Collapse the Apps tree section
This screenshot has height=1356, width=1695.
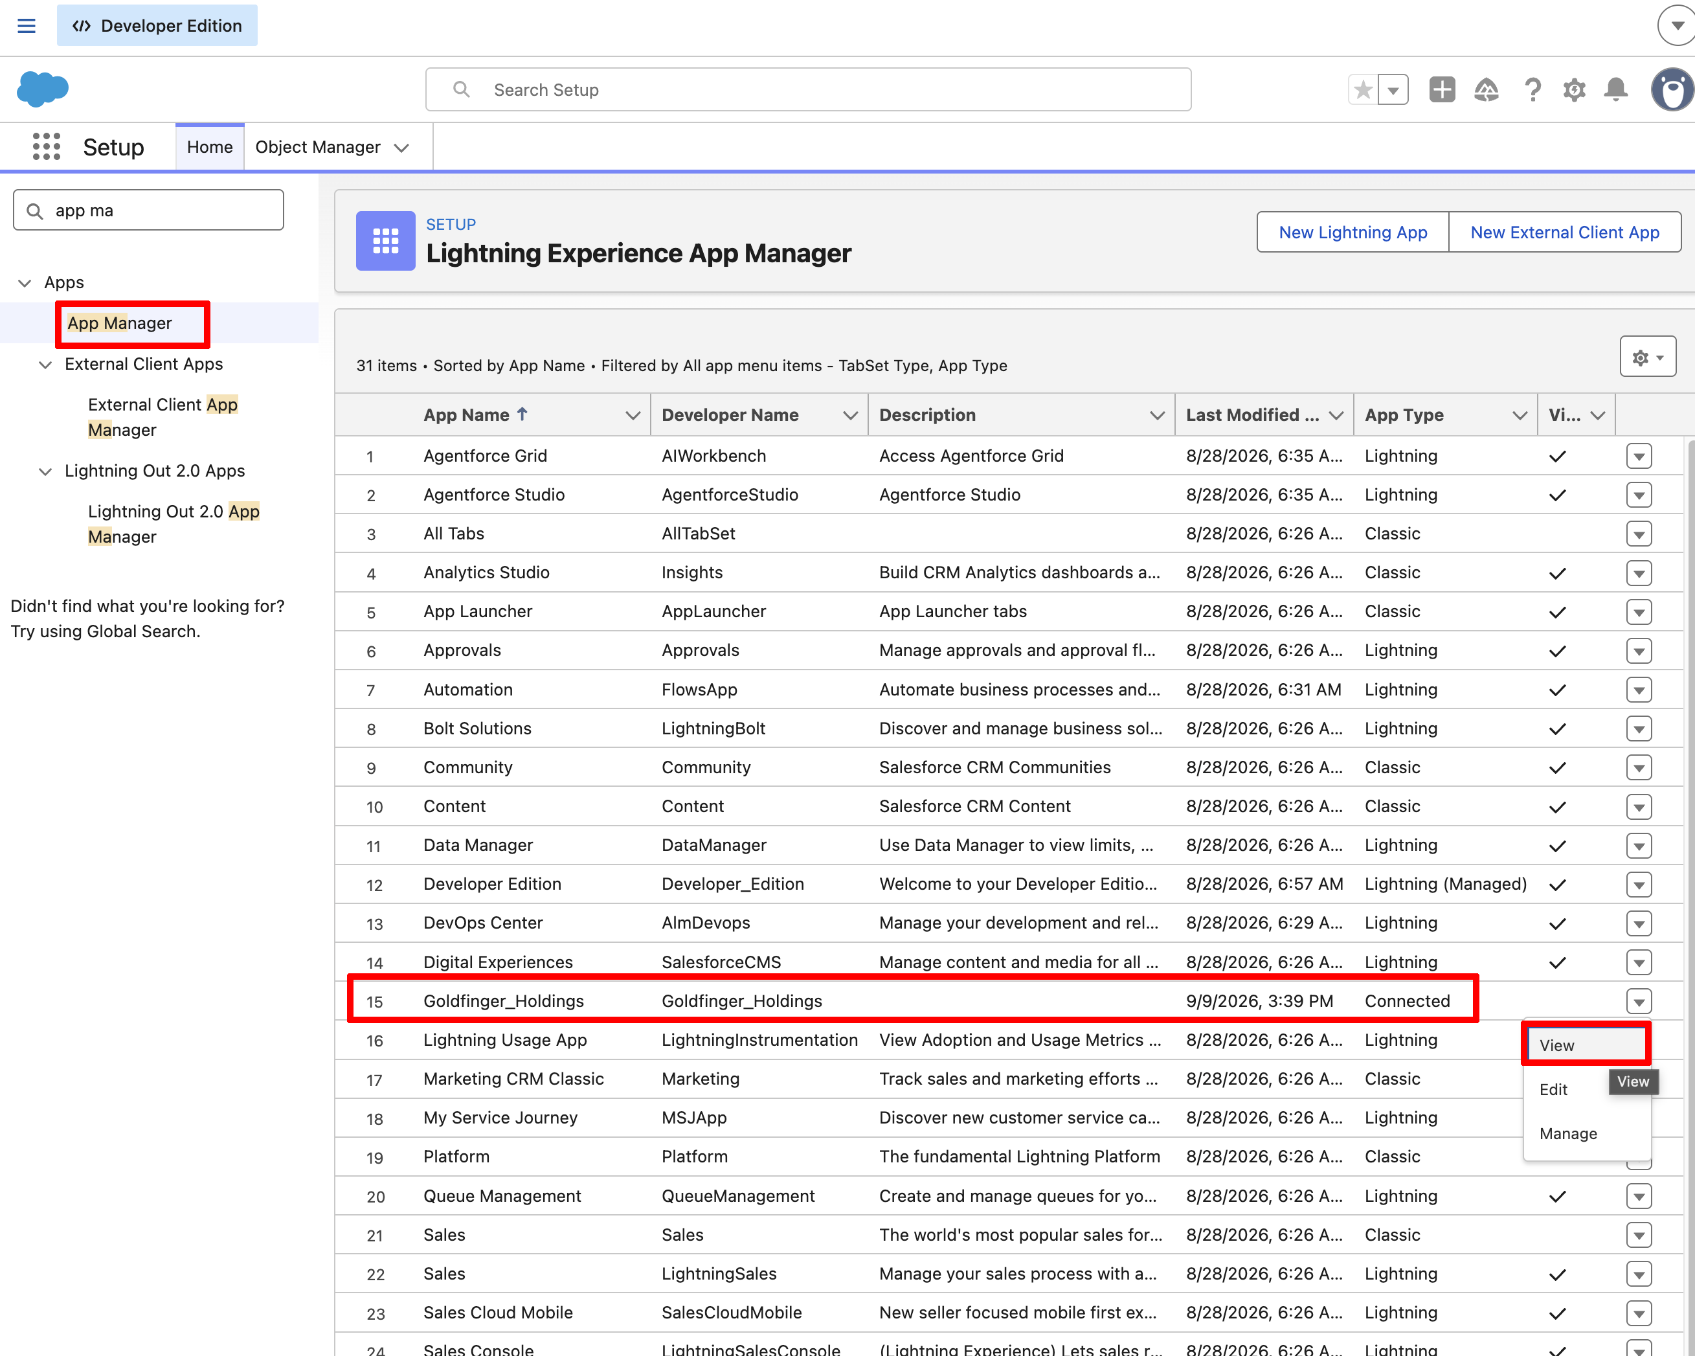[x=25, y=283]
